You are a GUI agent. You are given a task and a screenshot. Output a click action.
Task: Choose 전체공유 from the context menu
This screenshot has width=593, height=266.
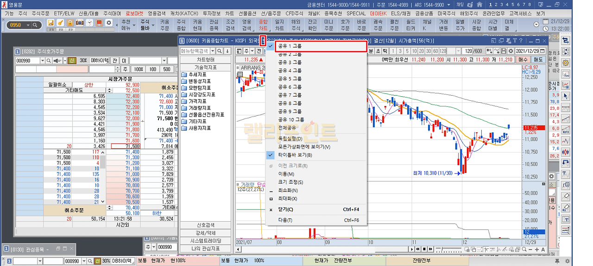tap(288, 128)
